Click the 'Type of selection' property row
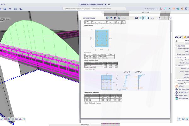189x126 pixels. point(182,49)
